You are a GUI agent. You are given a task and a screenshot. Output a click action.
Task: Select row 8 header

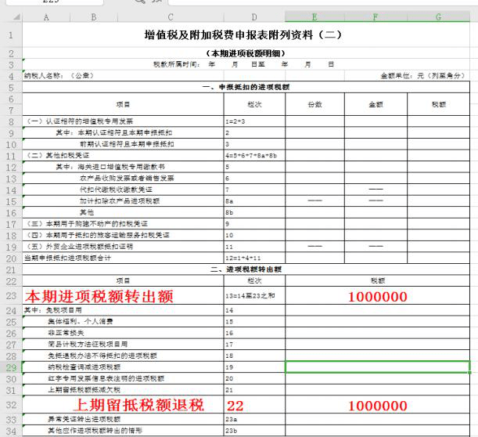tap(11, 121)
